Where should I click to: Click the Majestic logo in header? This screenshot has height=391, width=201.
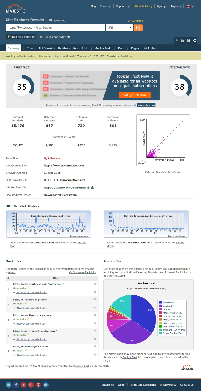pos(15,8)
